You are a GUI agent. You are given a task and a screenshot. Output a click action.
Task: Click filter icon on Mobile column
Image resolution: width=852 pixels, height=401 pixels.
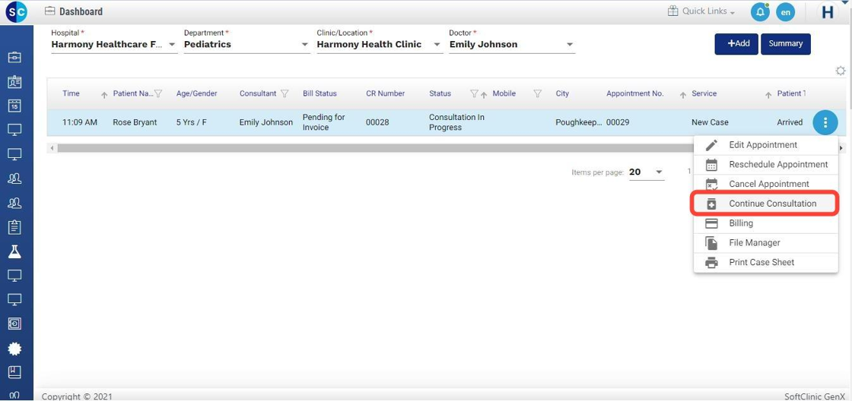click(x=537, y=93)
